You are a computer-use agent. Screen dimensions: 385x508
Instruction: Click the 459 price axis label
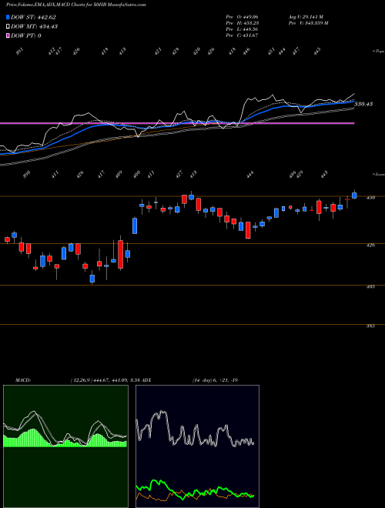pyautogui.click(x=370, y=197)
